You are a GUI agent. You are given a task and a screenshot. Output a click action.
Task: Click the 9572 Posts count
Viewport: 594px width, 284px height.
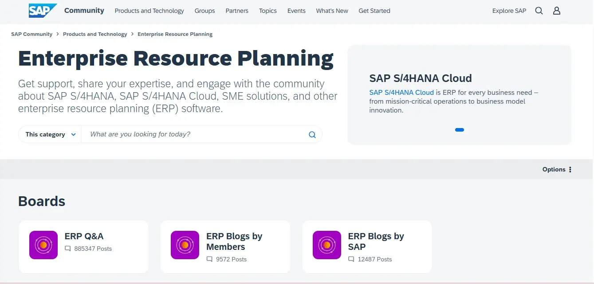[x=231, y=259]
